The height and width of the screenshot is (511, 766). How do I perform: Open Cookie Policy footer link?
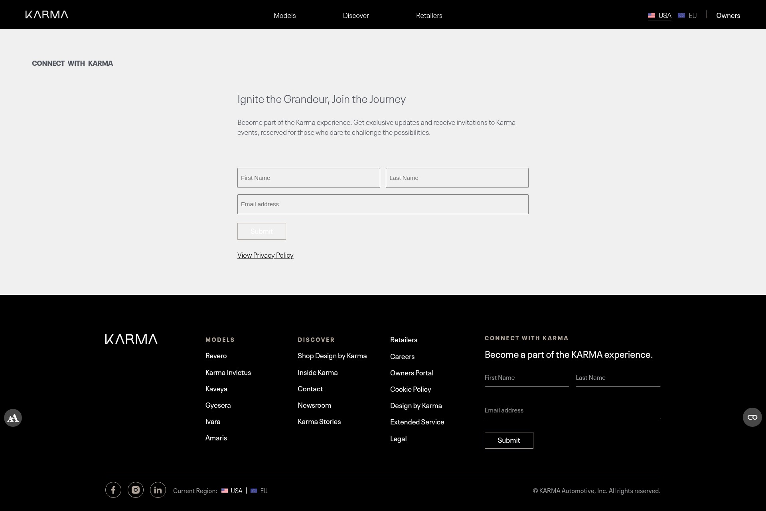tap(411, 389)
